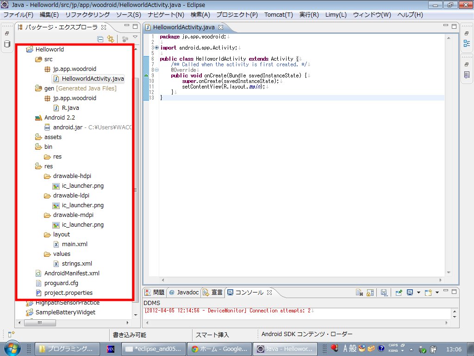Image resolution: width=474 pixels, height=356 pixels.
Task: Expand the folded import block on line 3
Action: pos(156,48)
